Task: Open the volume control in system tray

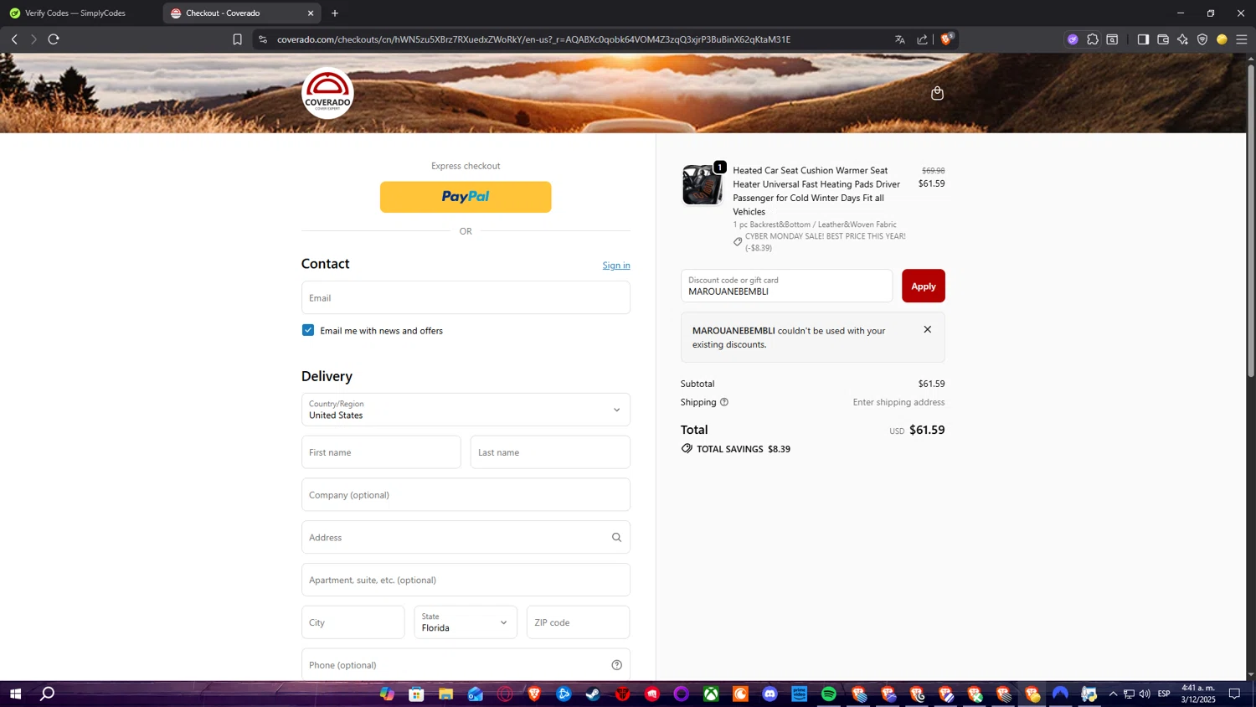Action: click(x=1145, y=694)
